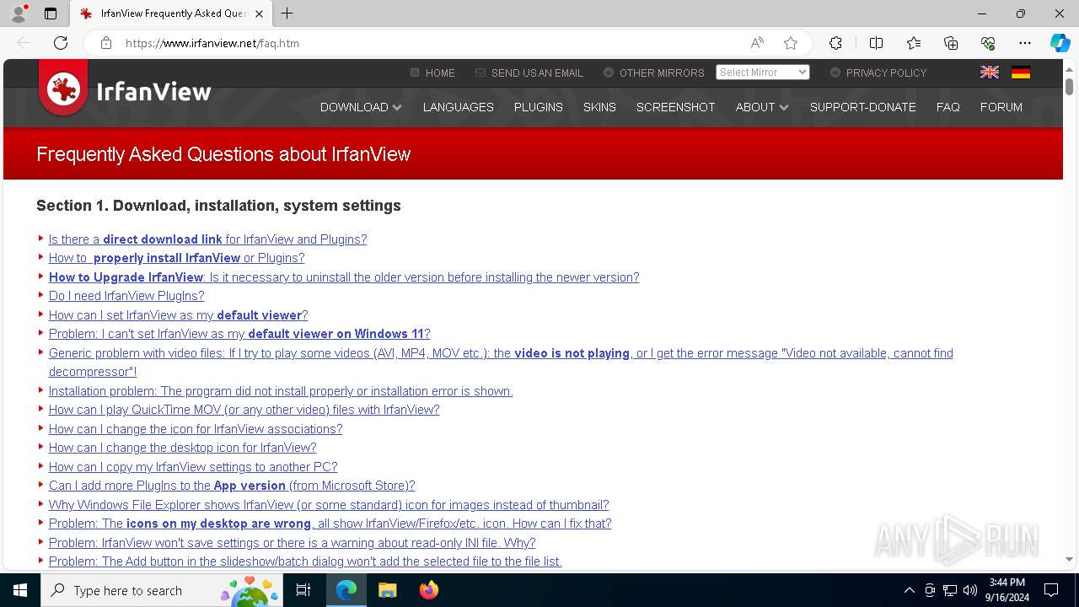The width and height of the screenshot is (1079, 607).
Task: Open Task View on taskbar
Action: (x=303, y=590)
